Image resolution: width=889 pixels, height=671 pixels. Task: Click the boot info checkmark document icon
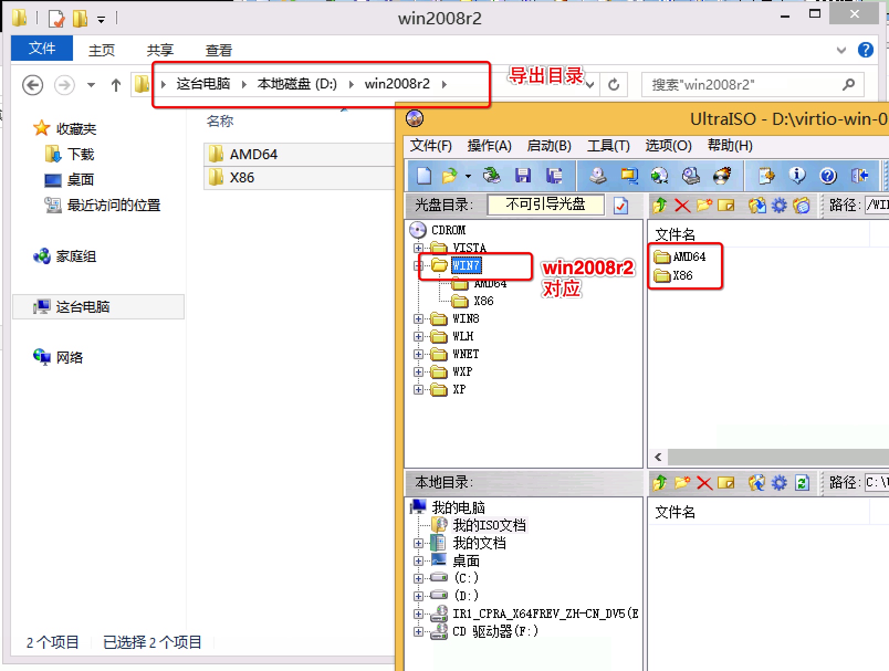621,206
